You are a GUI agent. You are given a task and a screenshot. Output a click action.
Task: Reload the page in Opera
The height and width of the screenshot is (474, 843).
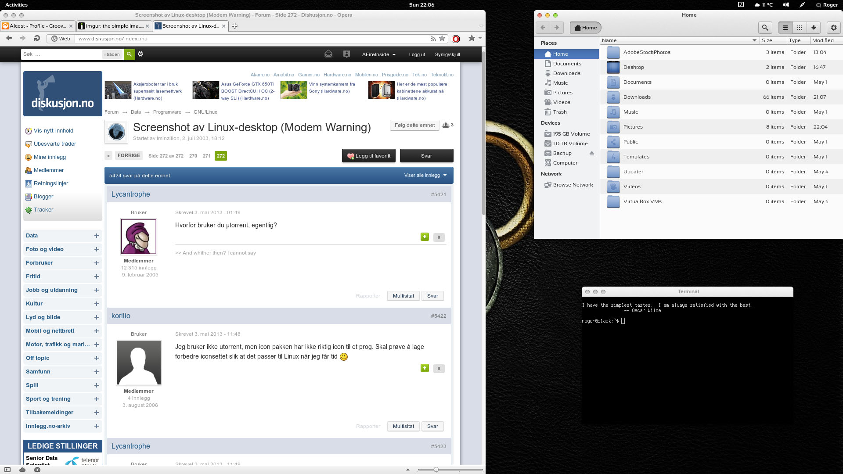pyautogui.click(x=37, y=39)
